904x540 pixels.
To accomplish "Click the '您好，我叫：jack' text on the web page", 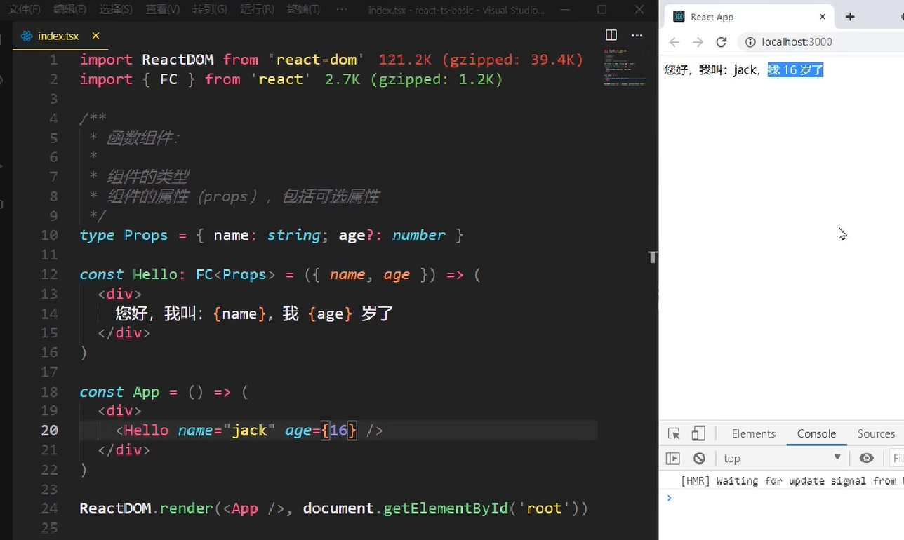I will 710,69.
